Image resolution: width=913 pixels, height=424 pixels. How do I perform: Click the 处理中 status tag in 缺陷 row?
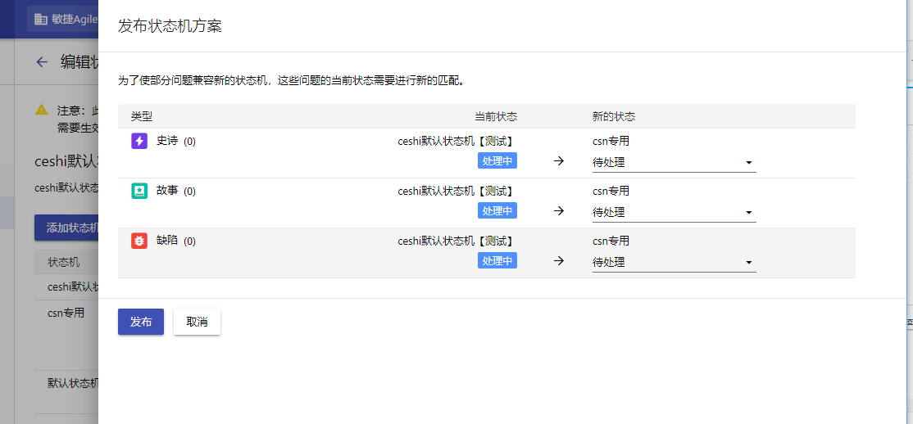point(497,260)
